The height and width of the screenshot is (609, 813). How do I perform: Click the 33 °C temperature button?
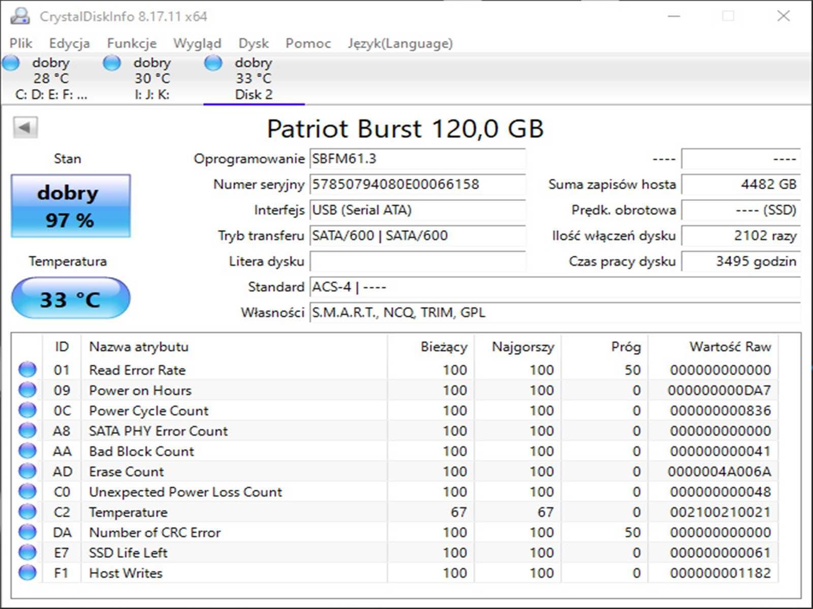click(x=71, y=298)
